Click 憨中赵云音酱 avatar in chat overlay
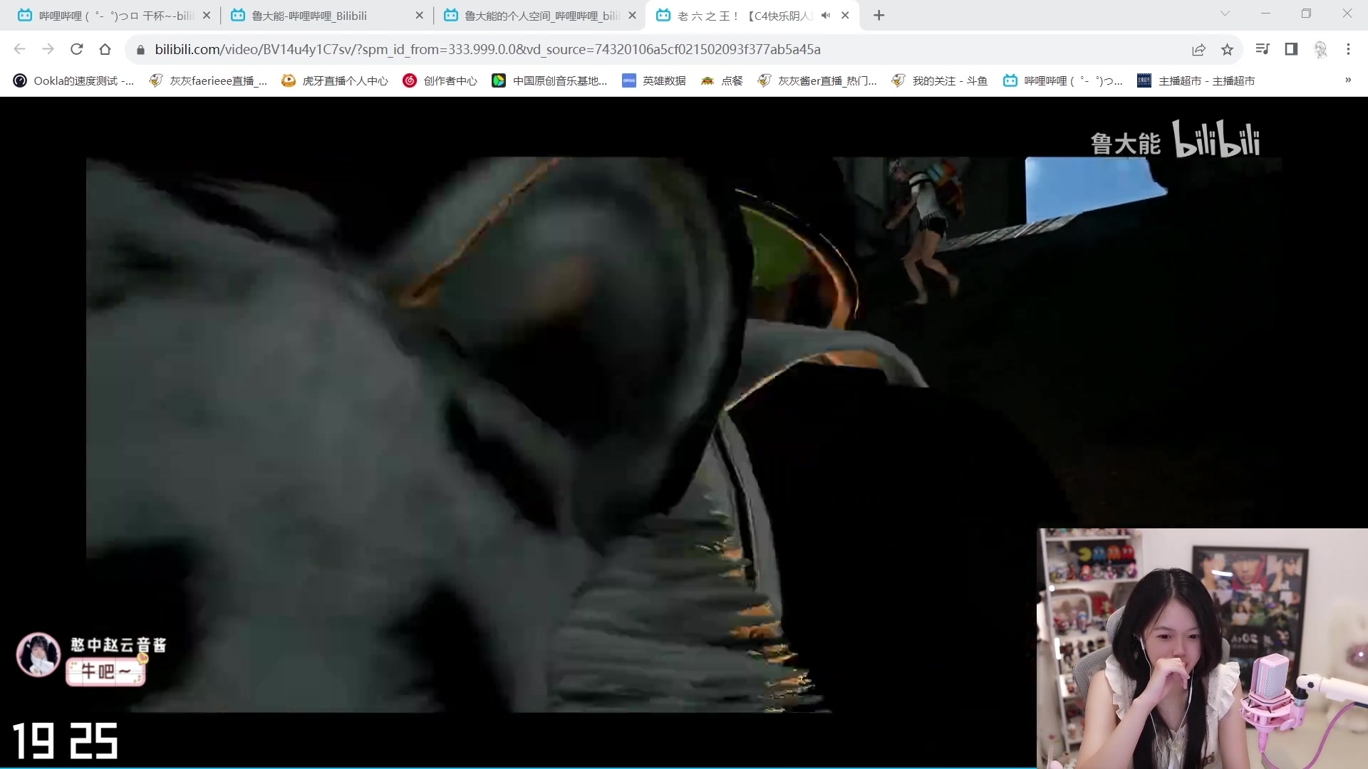1368x769 pixels. pos(38,654)
